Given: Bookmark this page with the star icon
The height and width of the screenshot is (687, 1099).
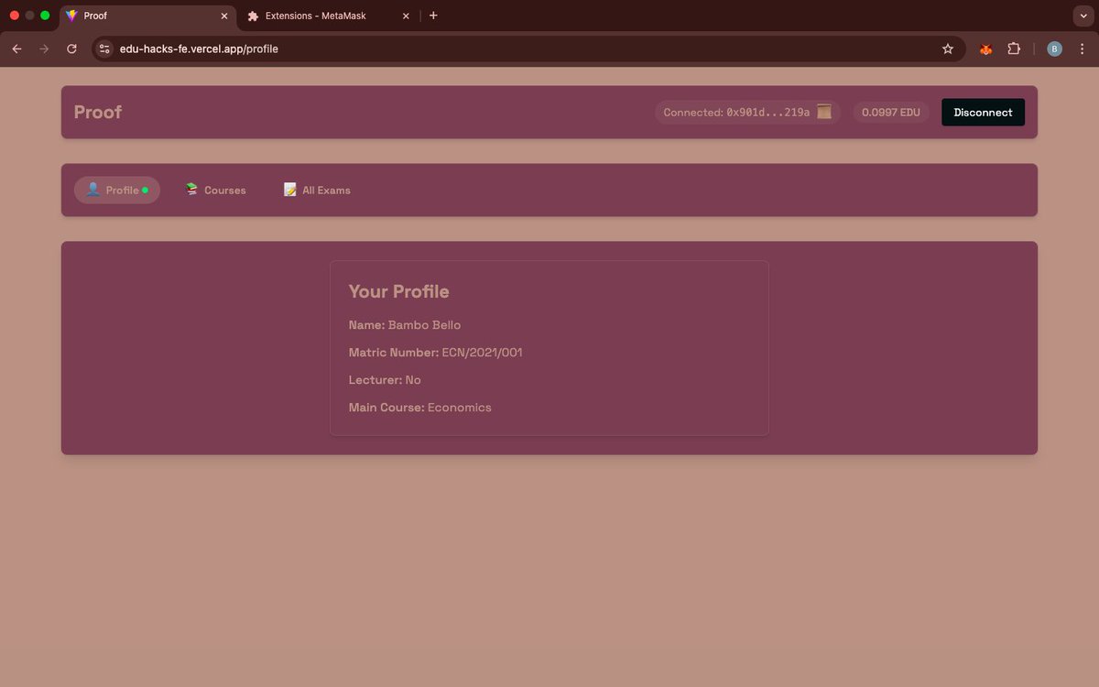Looking at the screenshot, I should tap(948, 49).
